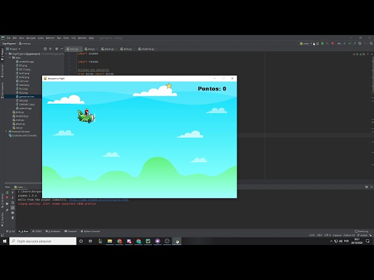The height and width of the screenshot is (280, 374).
Task: Open the Event Log
Action: point(361,231)
